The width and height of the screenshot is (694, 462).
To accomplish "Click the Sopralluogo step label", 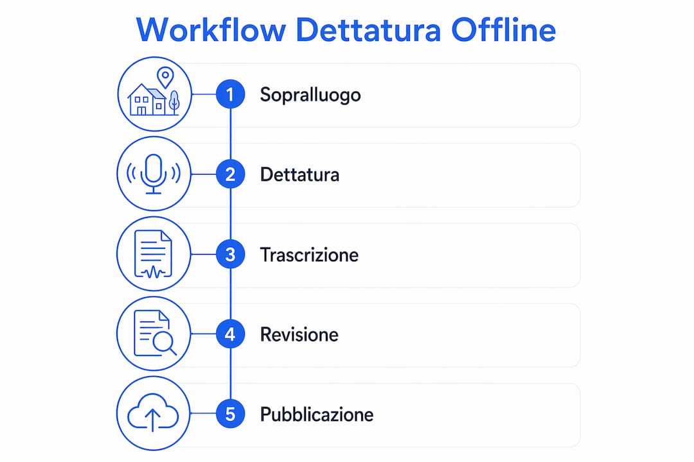I will (310, 95).
